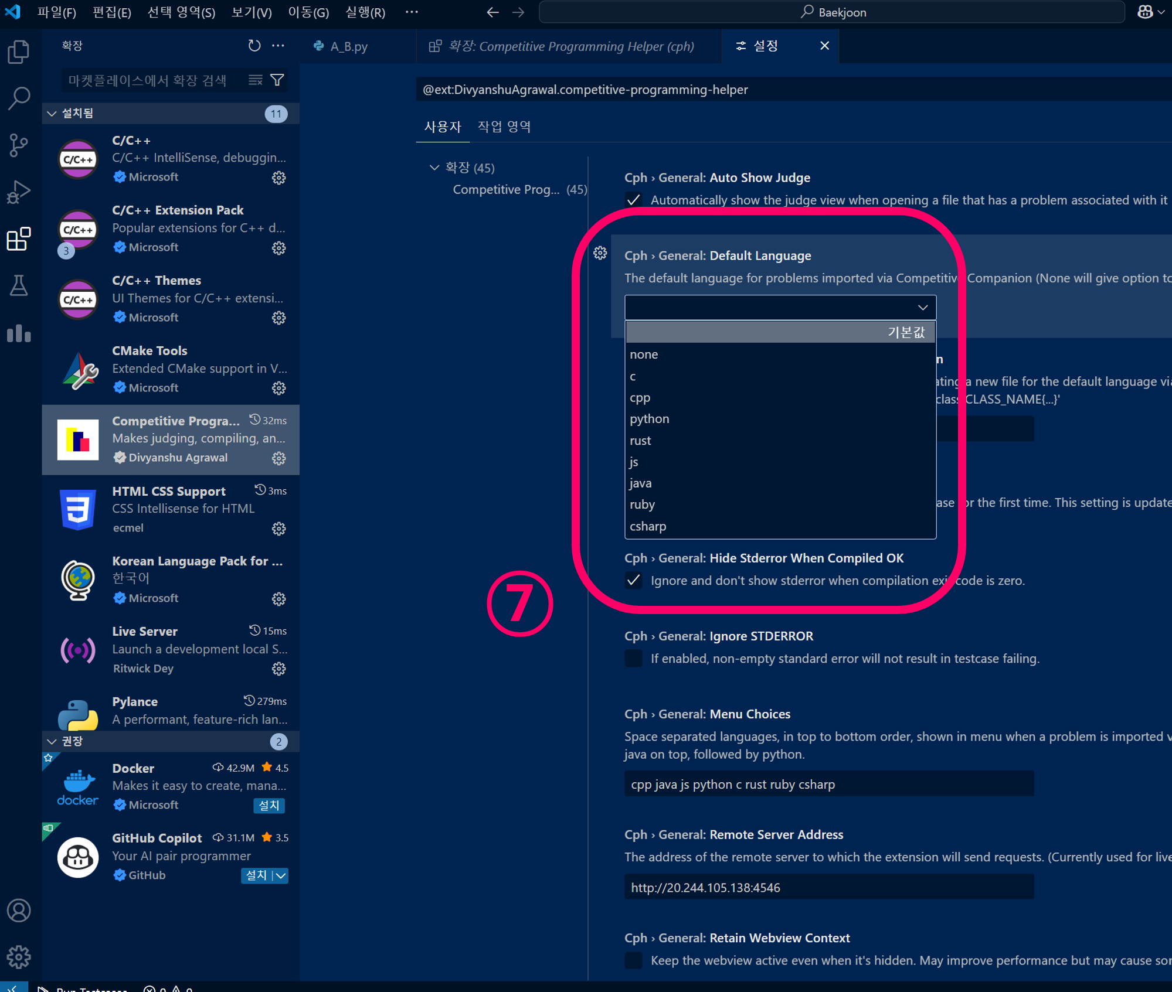The image size is (1172, 992).
Task: Click the Remote Server Address input field
Action: tap(828, 887)
